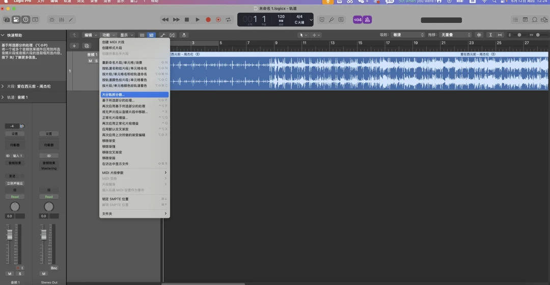Viewport: 550px width, 285px height.
Task: Click Read automation button on 音频 1 strip
Action: point(15,196)
